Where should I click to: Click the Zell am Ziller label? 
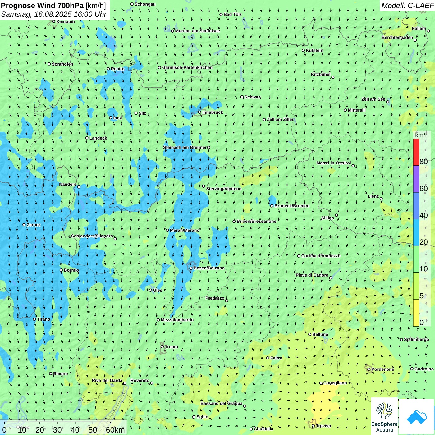coord(280,119)
